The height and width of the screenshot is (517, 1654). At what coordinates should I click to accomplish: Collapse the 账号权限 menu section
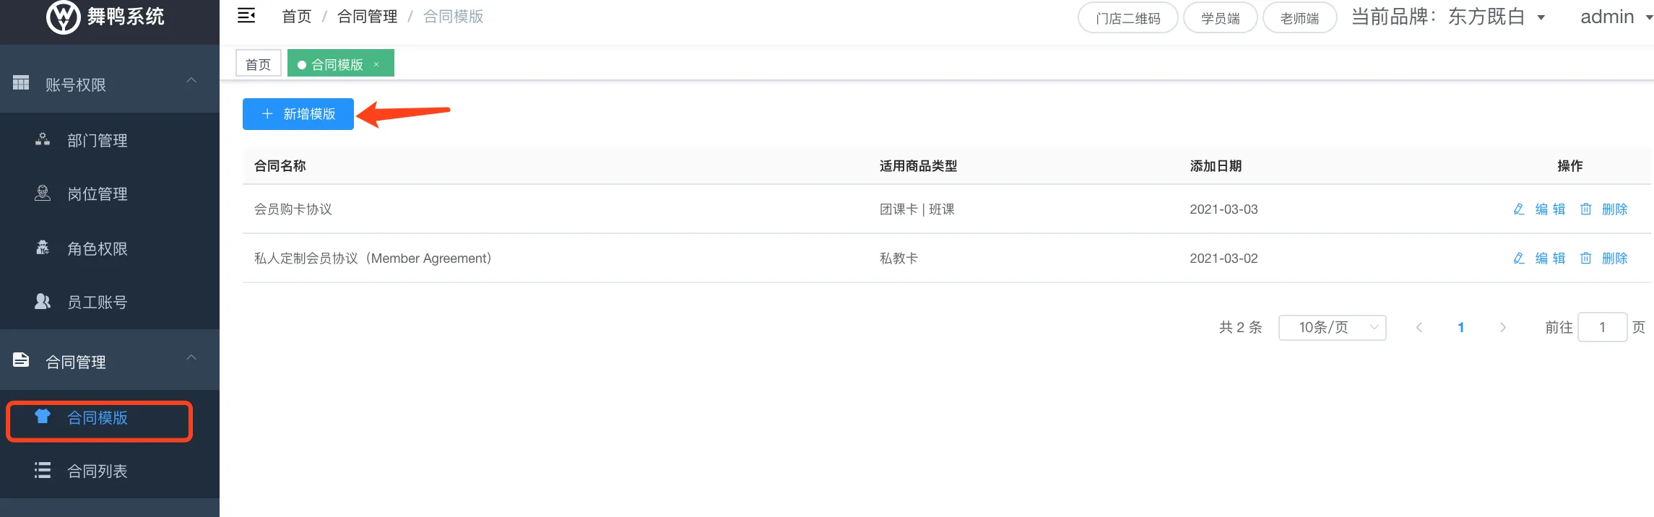pos(191,81)
